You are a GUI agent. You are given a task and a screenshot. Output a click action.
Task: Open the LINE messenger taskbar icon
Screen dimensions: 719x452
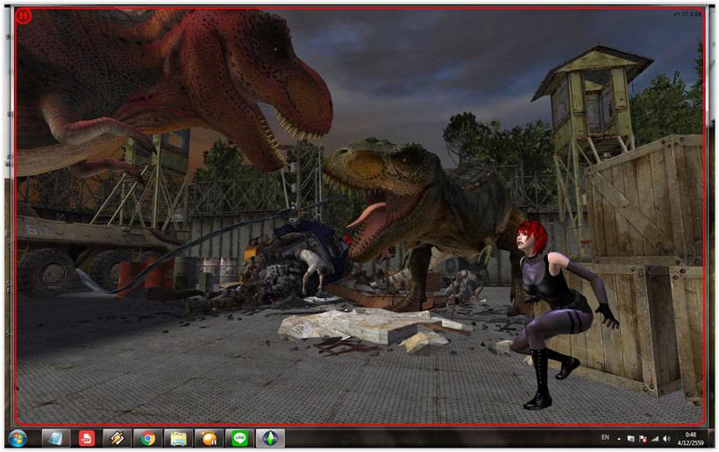click(x=239, y=438)
